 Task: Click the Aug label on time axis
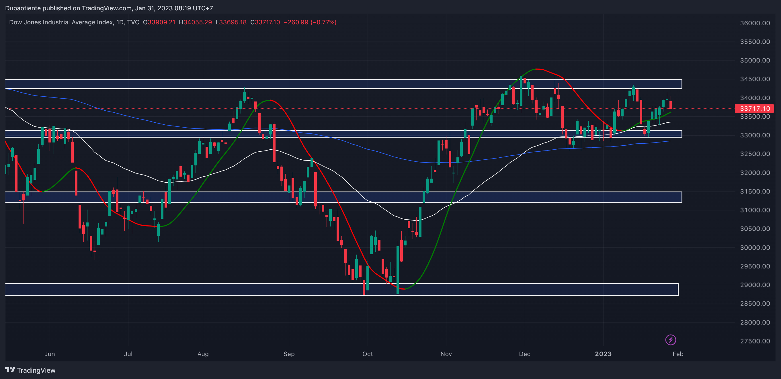(203, 354)
